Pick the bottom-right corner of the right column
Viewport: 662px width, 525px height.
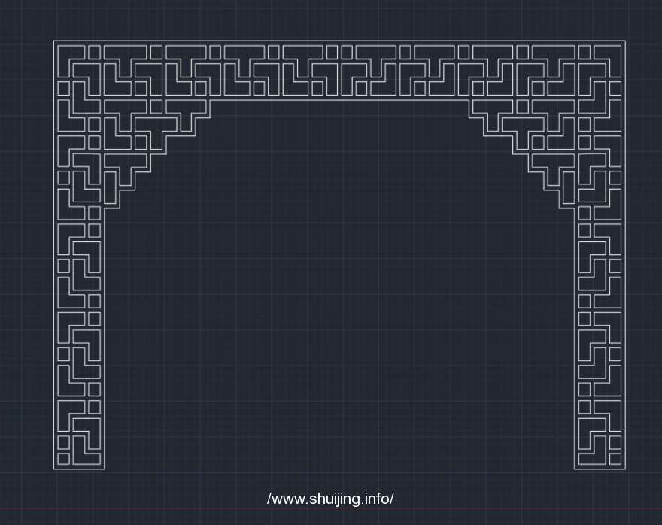[625, 469]
